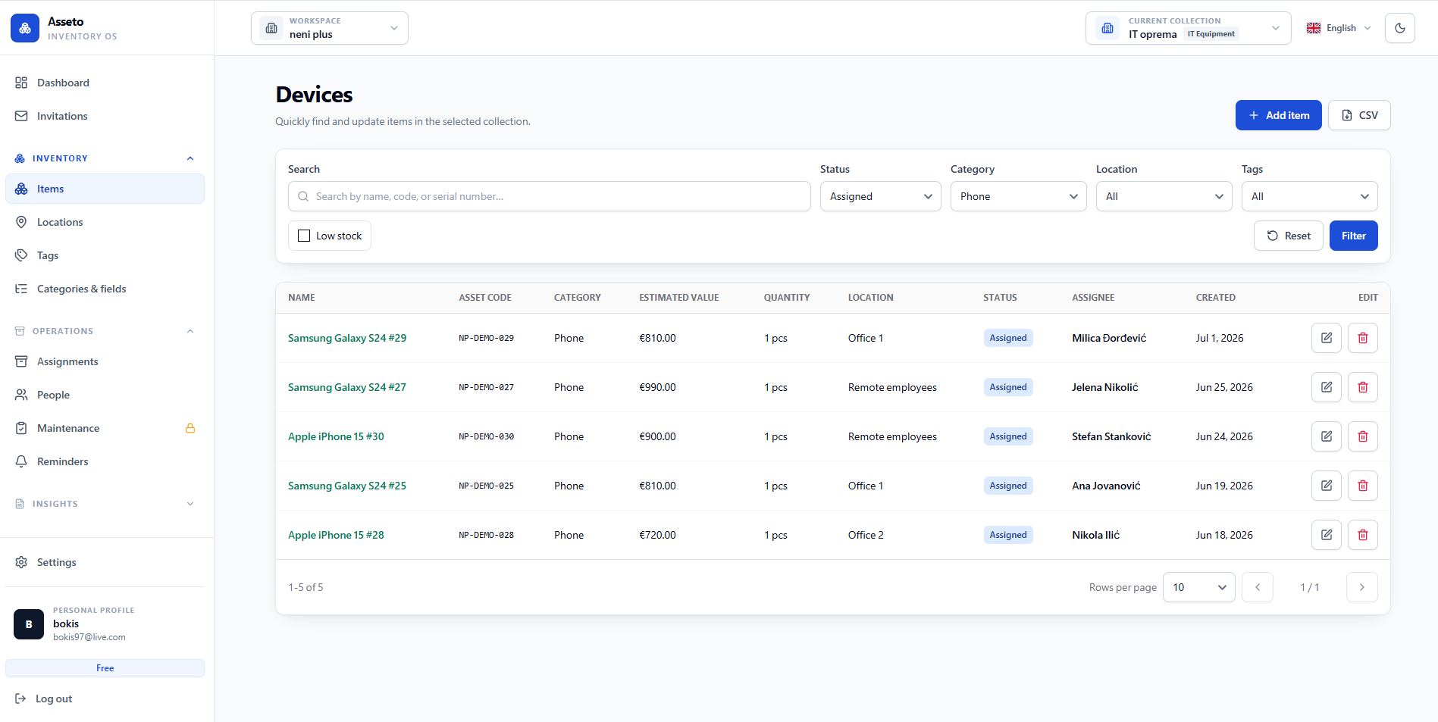The height and width of the screenshot is (722, 1438).
Task: Open the Status dropdown showing Assigned
Action: pyautogui.click(x=880, y=196)
